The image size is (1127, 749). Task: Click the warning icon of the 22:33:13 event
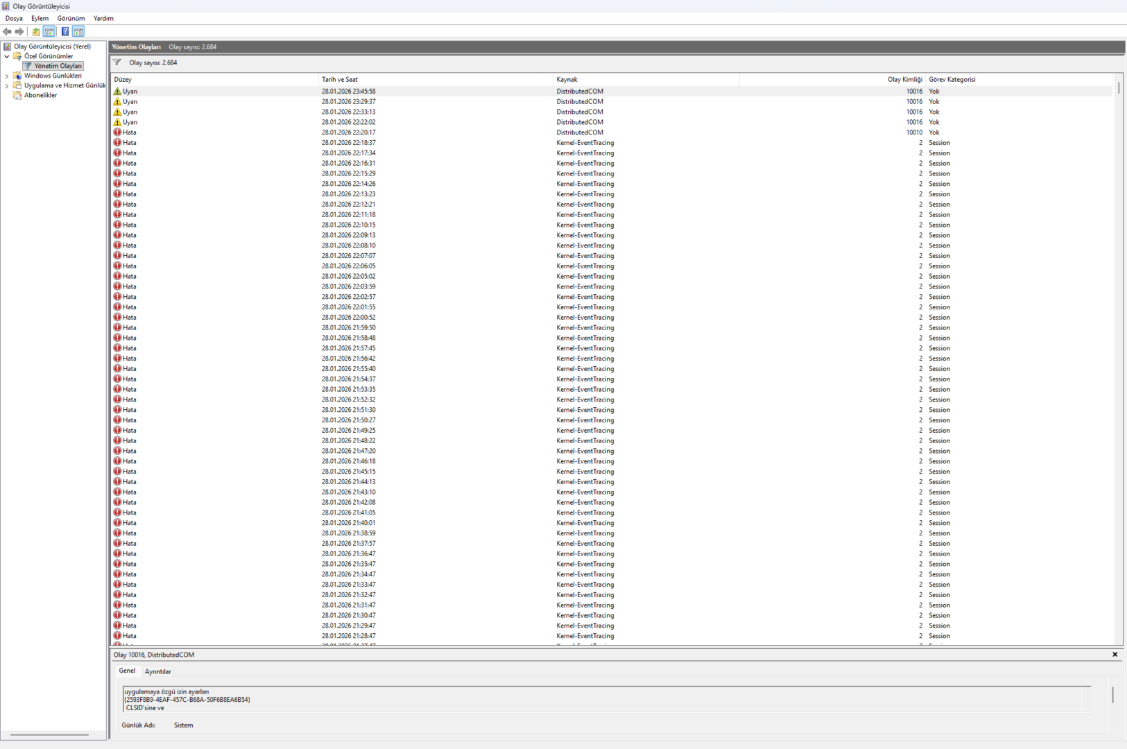point(117,112)
